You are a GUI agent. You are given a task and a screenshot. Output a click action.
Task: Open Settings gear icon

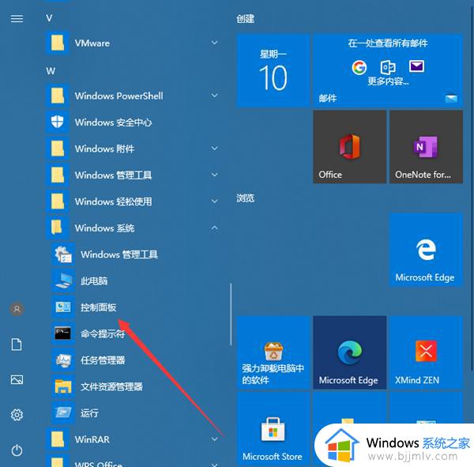point(17,415)
